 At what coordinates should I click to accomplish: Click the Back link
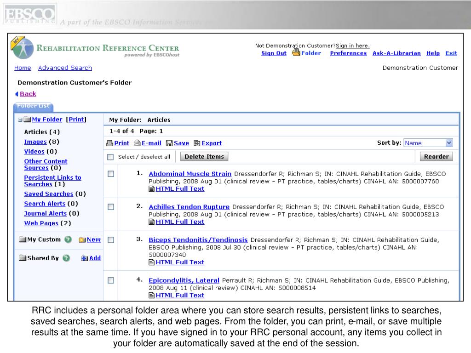(28, 94)
